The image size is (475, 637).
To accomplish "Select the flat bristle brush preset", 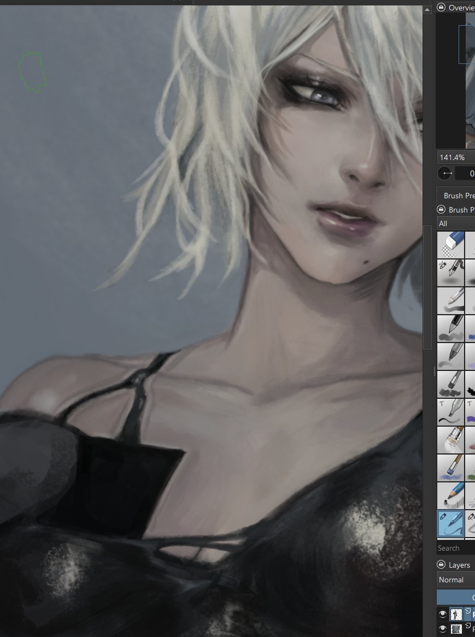I will 450,384.
